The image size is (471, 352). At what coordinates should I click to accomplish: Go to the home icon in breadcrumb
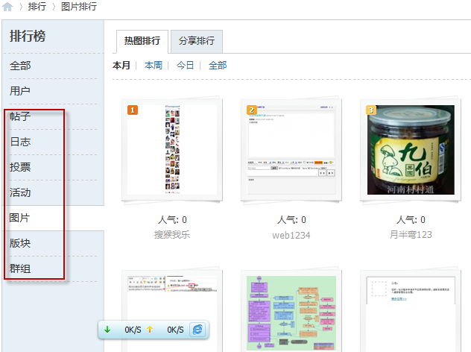[x=7, y=6]
